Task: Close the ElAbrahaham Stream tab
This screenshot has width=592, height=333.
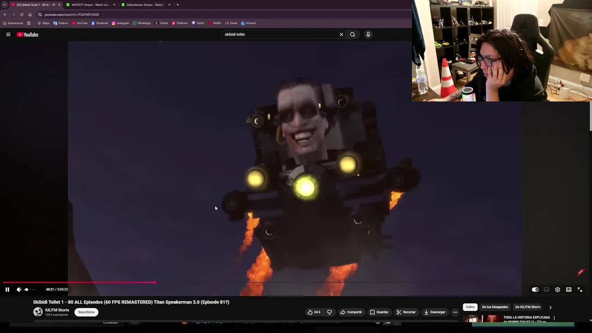Action: click(x=169, y=5)
